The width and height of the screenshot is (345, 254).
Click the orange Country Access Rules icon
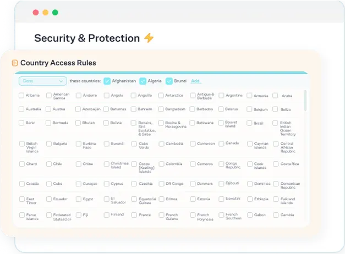click(15, 63)
